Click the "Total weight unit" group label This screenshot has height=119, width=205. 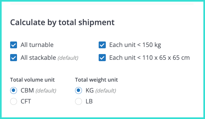pos(96,80)
